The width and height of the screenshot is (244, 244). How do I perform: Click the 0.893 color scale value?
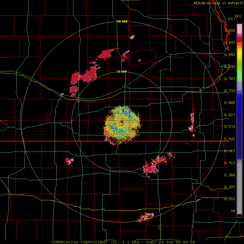230,54
